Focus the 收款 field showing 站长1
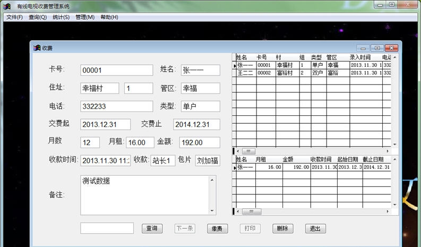This screenshot has height=247, width=421. (x=162, y=160)
